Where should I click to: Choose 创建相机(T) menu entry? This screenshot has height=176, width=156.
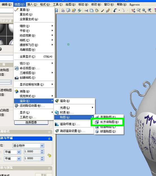[34, 78]
